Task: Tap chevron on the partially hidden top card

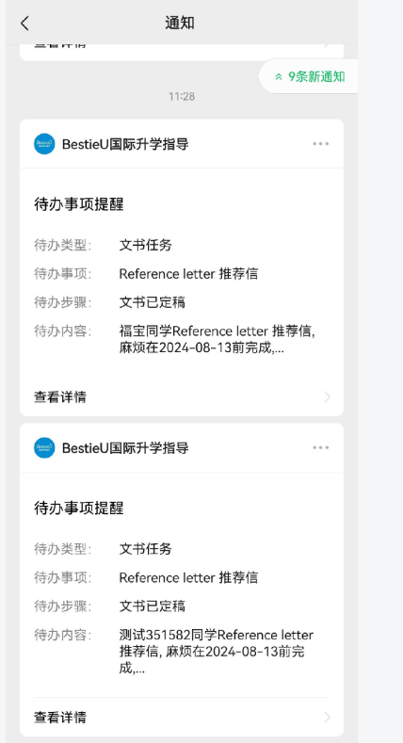Action: pyautogui.click(x=328, y=45)
